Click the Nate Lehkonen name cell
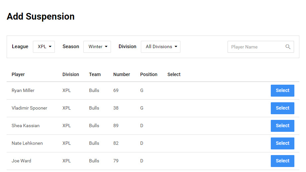This screenshot has height=172, width=306. [27, 143]
